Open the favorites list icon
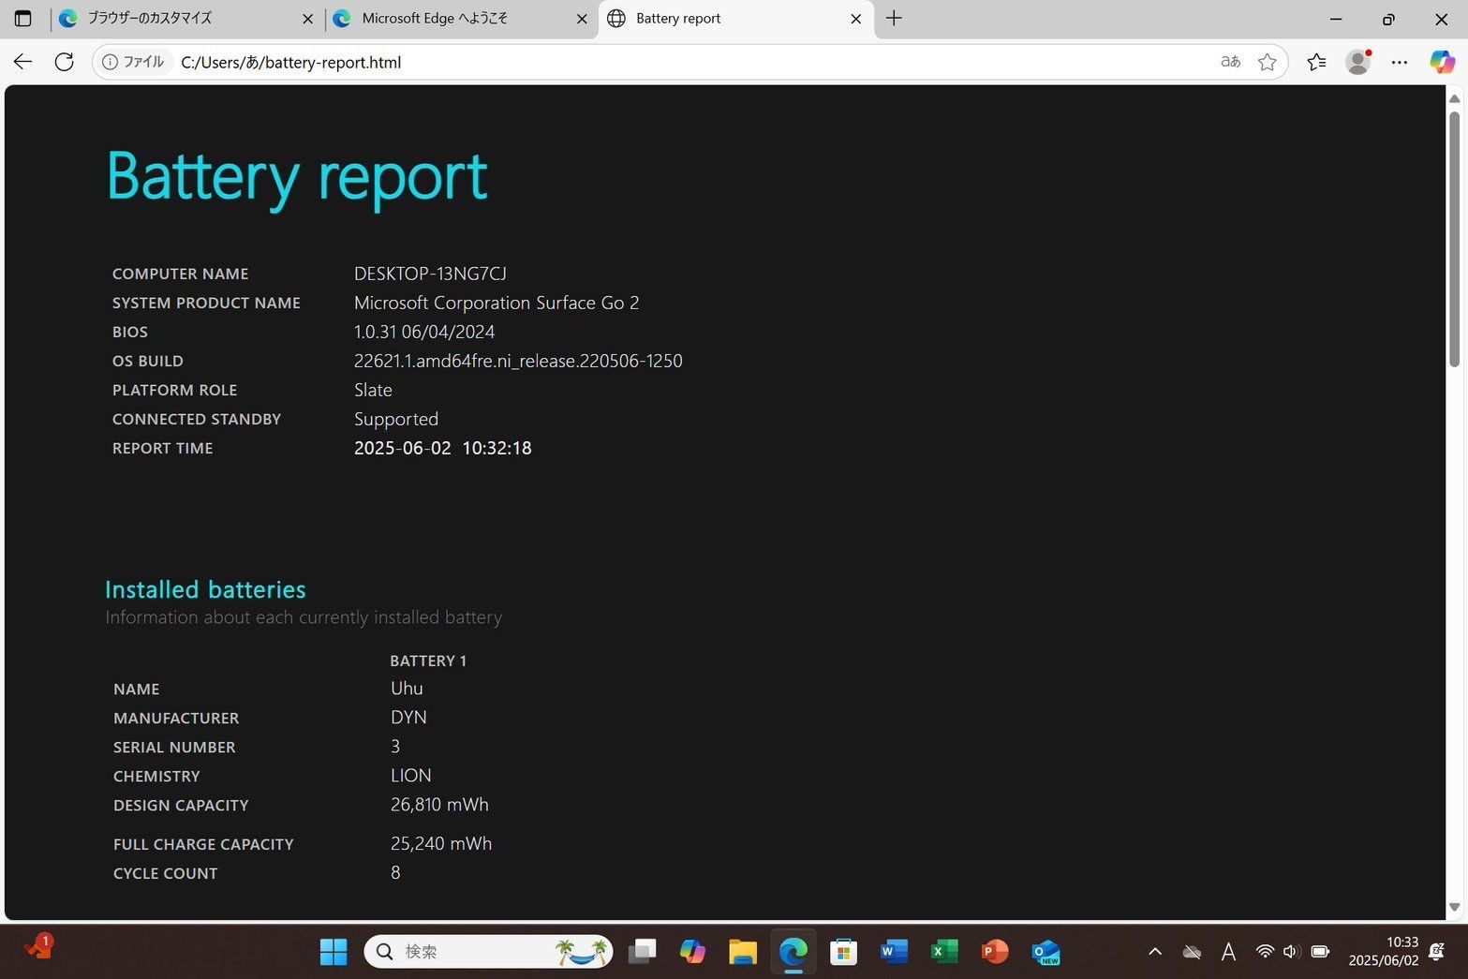1468x979 pixels. 1316,62
